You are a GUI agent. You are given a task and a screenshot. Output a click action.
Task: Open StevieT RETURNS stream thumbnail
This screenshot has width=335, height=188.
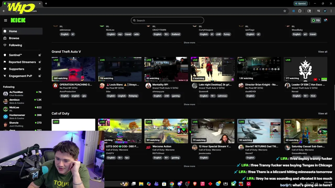259,131
